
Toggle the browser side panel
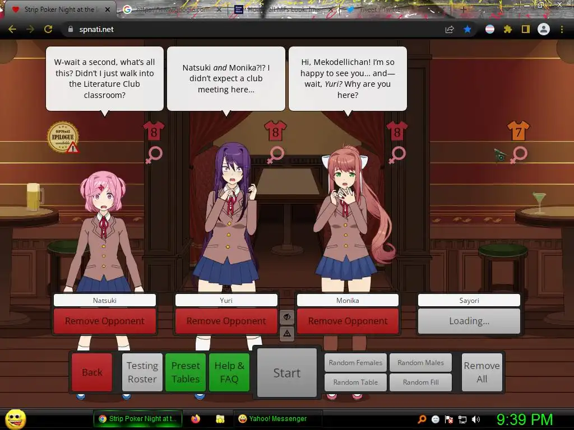pyautogui.click(x=526, y=29)
